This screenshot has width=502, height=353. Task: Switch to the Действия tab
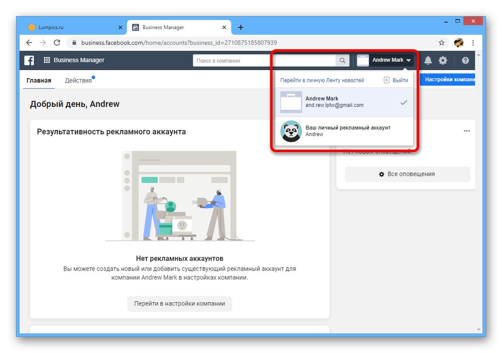pos(78,80)
